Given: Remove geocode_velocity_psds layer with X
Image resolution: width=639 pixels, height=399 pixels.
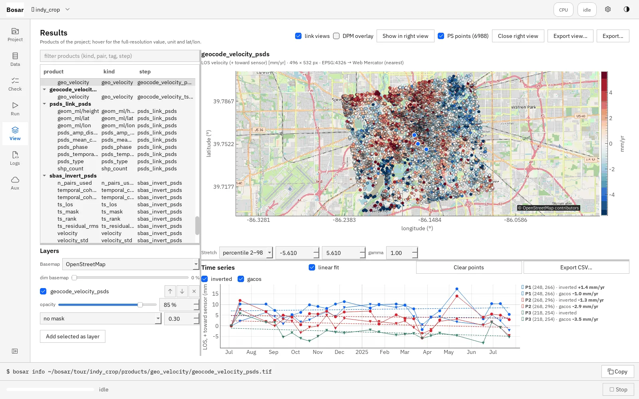Looking at the screenshot, I should [x=194, y=291].
